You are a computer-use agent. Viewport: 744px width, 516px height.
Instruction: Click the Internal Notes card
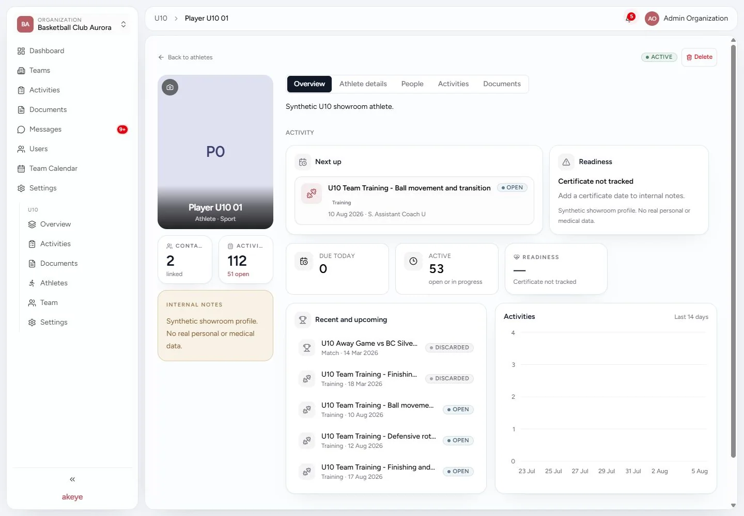215,326
